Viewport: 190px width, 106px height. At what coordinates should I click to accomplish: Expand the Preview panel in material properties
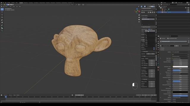point(162,48)
